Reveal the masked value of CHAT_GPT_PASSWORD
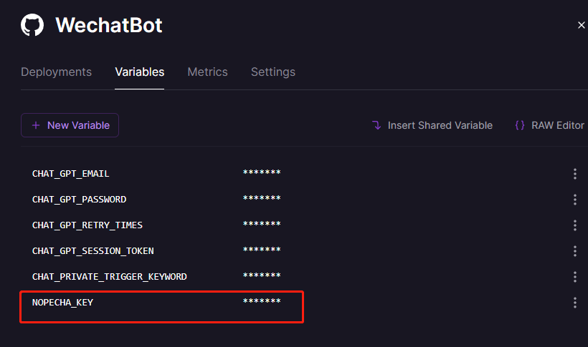Image resolution: width=588 pixels, height=347 pixels. tap(262, 198)
